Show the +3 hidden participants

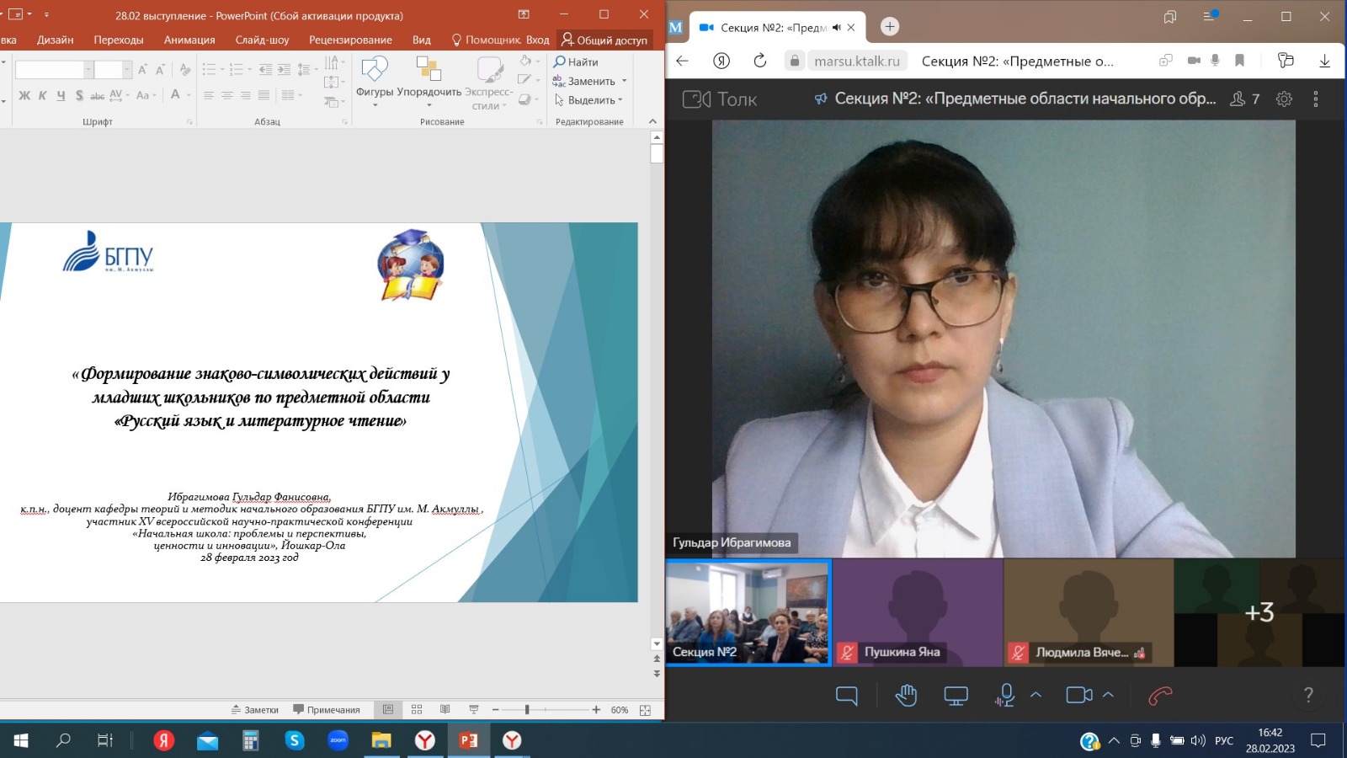tap(1259, 612)
